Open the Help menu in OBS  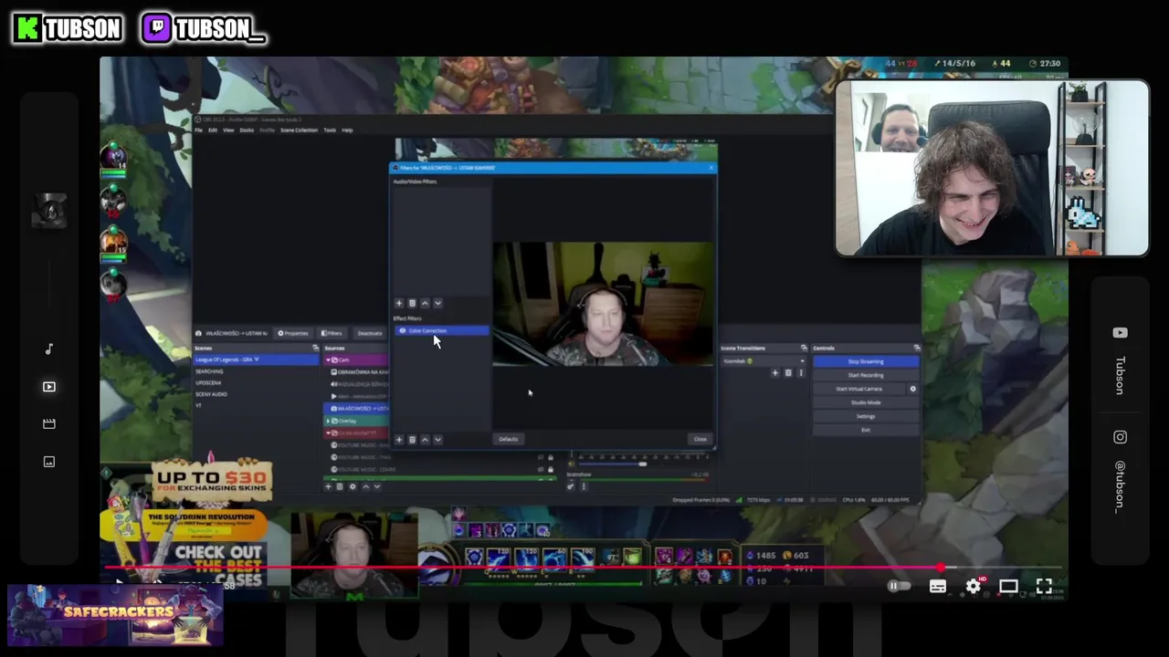click(x=347, y=130)
